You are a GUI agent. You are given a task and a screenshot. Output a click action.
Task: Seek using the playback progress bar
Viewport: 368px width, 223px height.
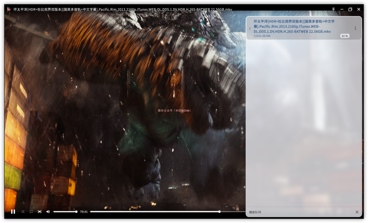(x=168, y=212)
